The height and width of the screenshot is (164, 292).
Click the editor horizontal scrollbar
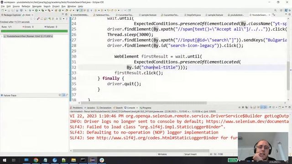[144, 103]
